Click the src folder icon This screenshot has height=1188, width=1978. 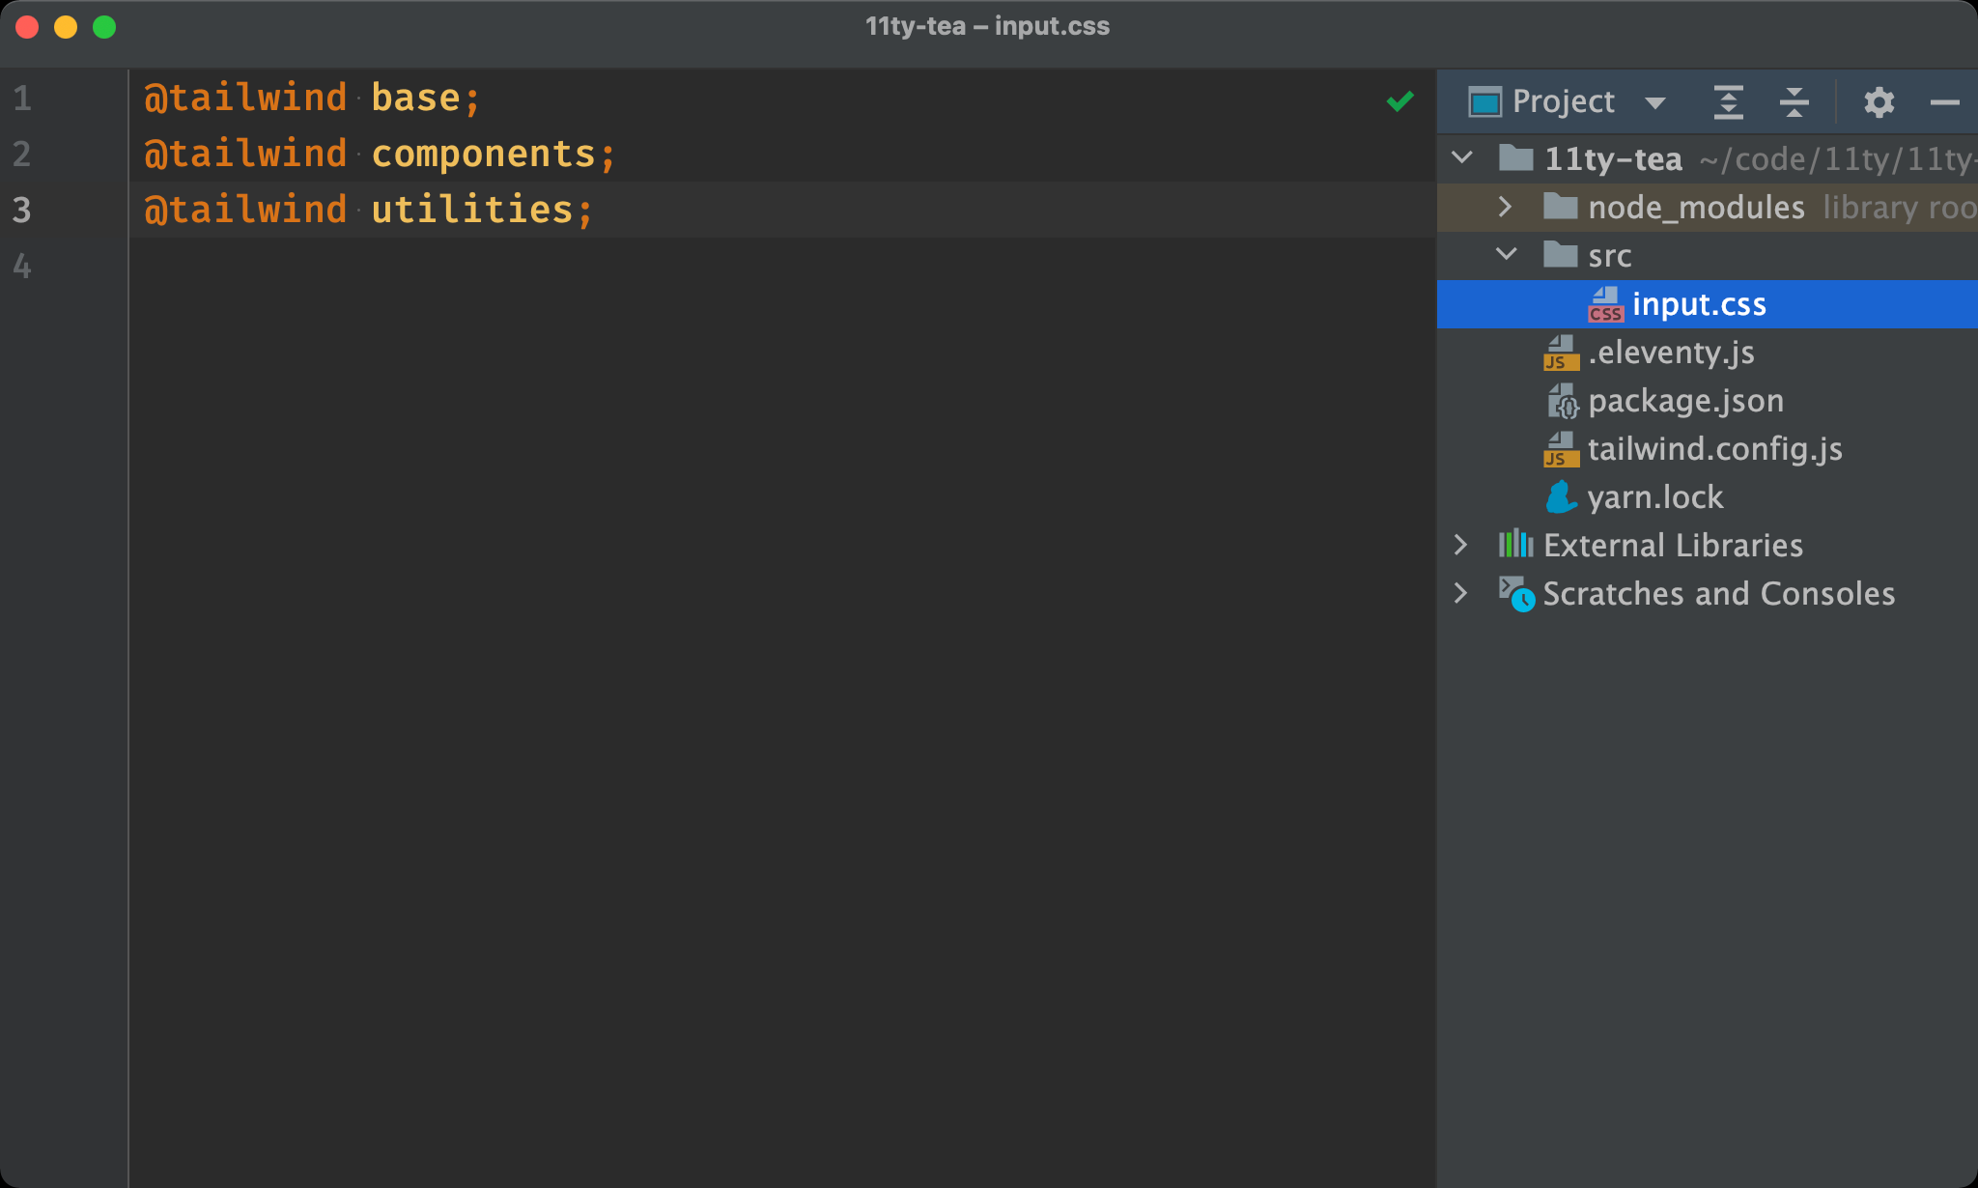[1560, 254]
